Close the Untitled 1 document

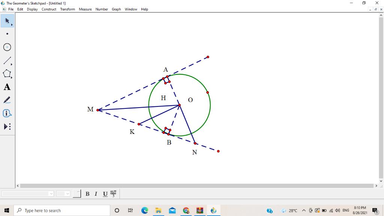click(x=381, y=9)
